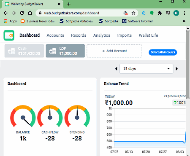Click the Balance Trend heading

(116, 84)
